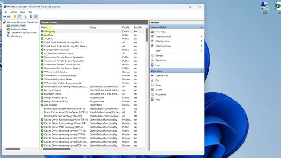Toggle the Show/Hide Action Pane toolbar icon
The image size is (281, 158).
(x=36, y=17)
